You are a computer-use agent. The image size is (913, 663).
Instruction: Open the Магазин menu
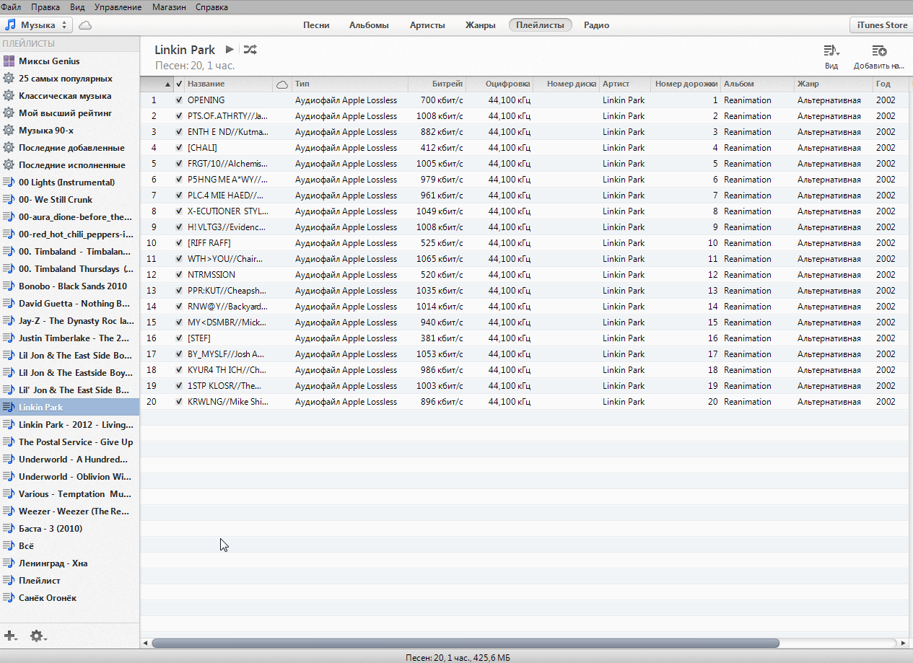169,7
